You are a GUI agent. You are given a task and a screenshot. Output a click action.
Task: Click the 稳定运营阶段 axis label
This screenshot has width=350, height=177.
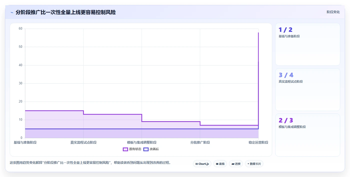[x=258, y=142]
